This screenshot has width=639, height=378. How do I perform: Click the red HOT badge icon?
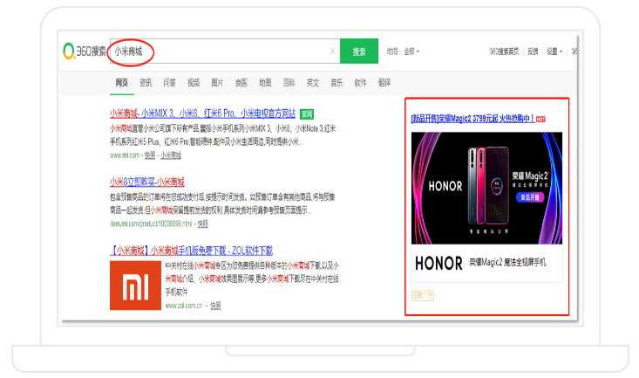point(540,120)
